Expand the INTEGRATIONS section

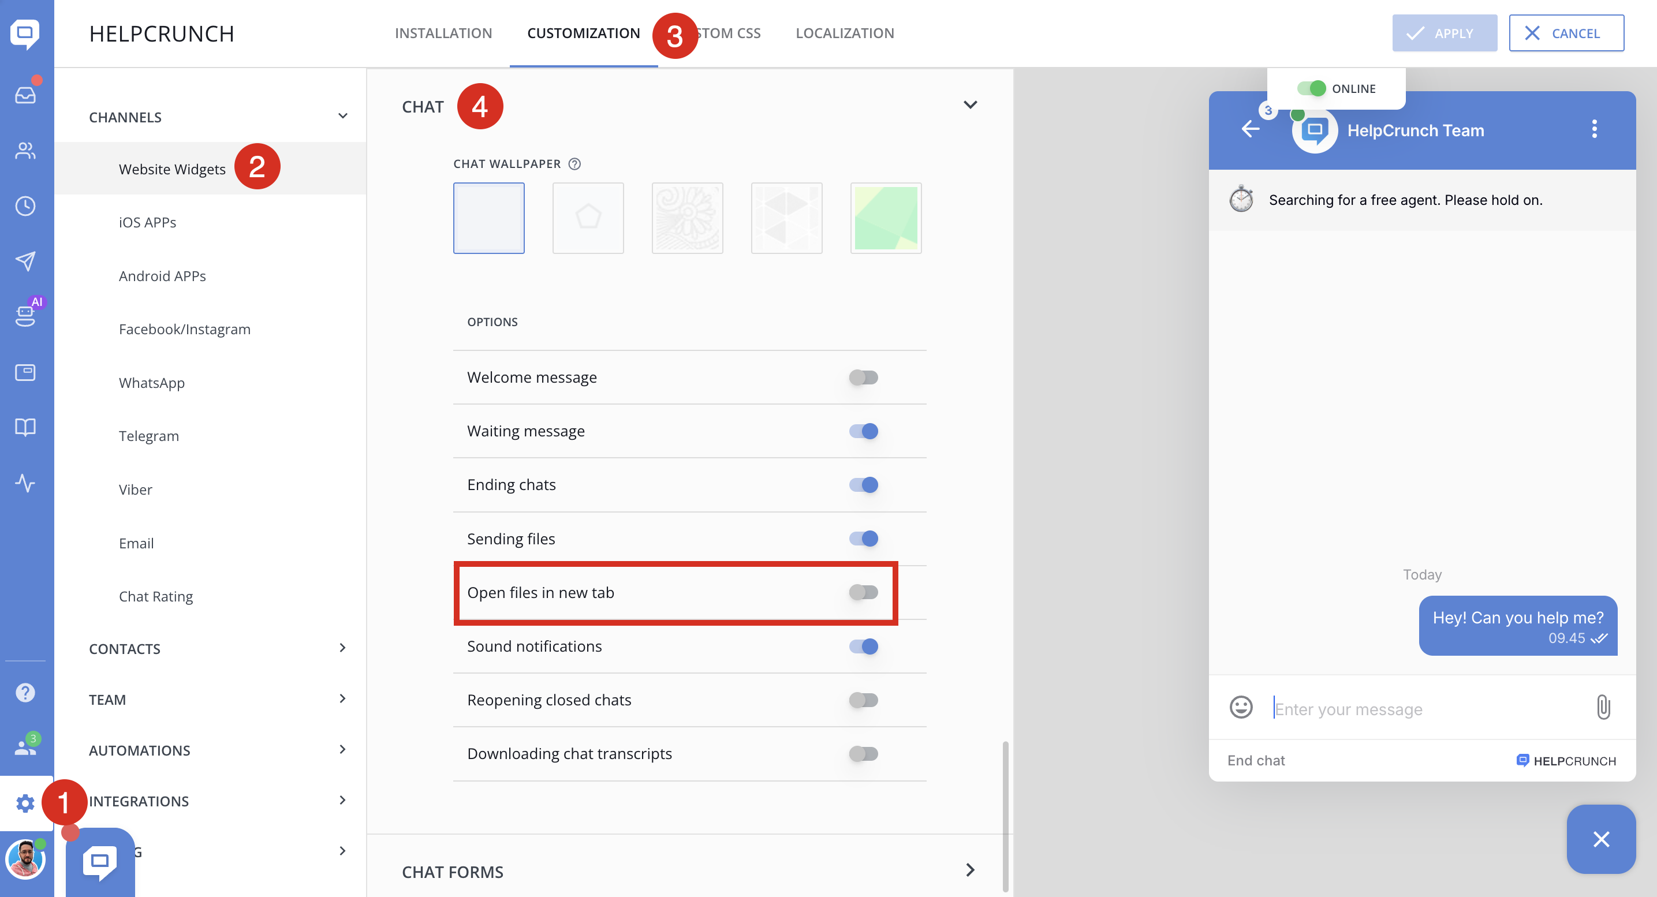click(x=342, y=800)
